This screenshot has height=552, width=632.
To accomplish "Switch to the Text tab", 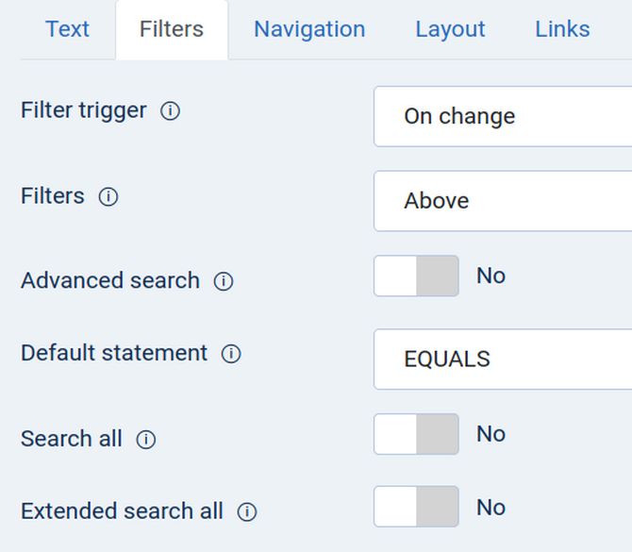I will point(67,29).
